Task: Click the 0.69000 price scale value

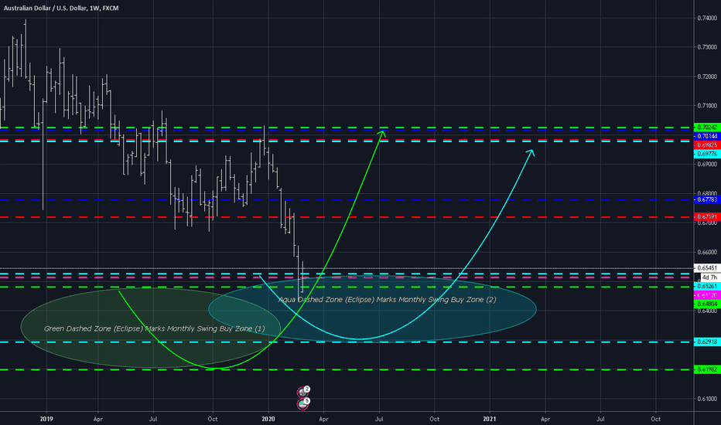Action: [707, 164]
